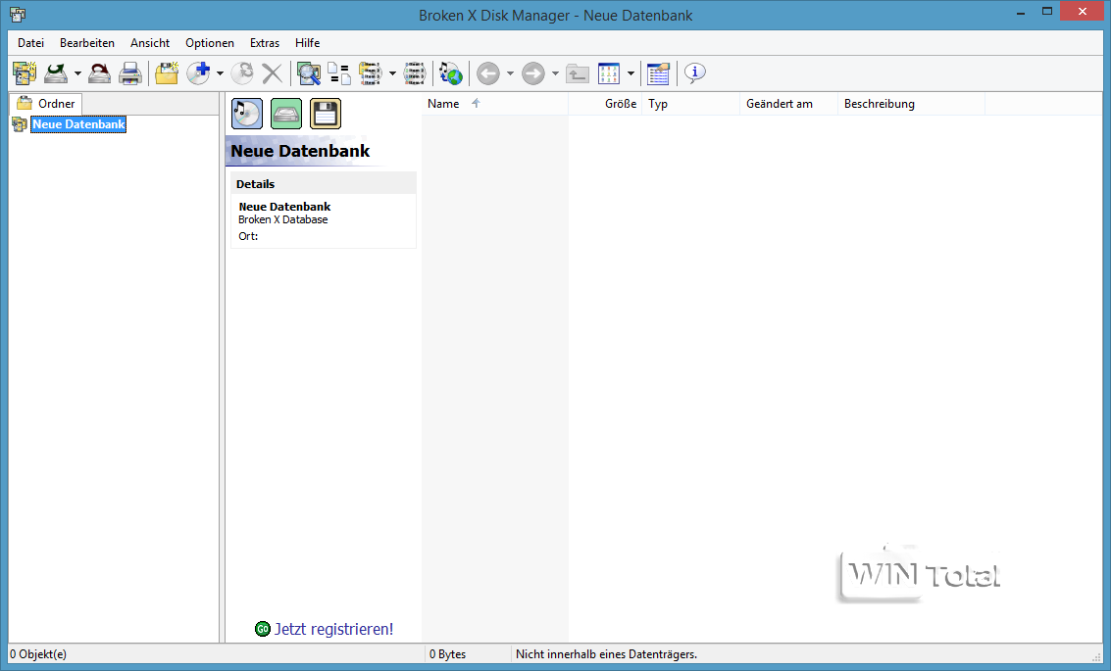Screen dimensions: 1111x671
Task: Click the Details section header
Action: (323, 184)
